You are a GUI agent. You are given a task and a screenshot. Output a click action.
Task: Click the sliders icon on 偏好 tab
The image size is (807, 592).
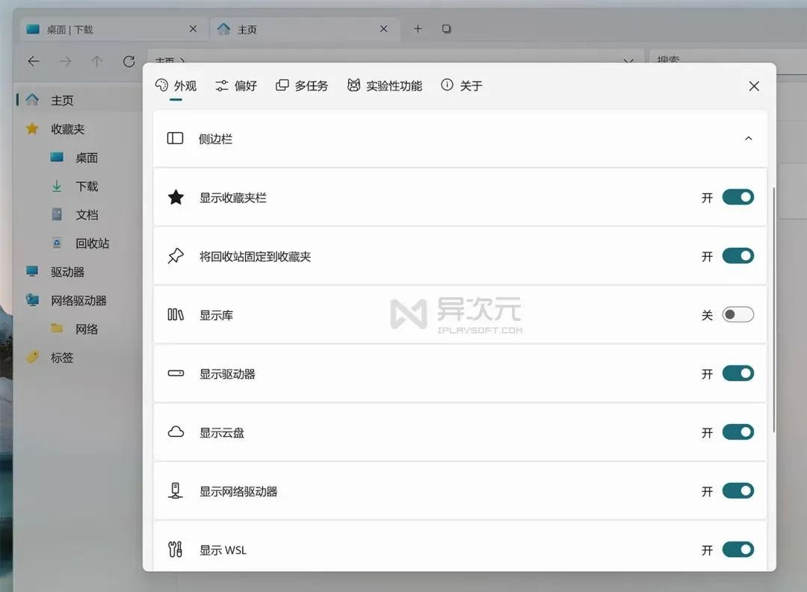pyautogui.click(x=222, y=85)
